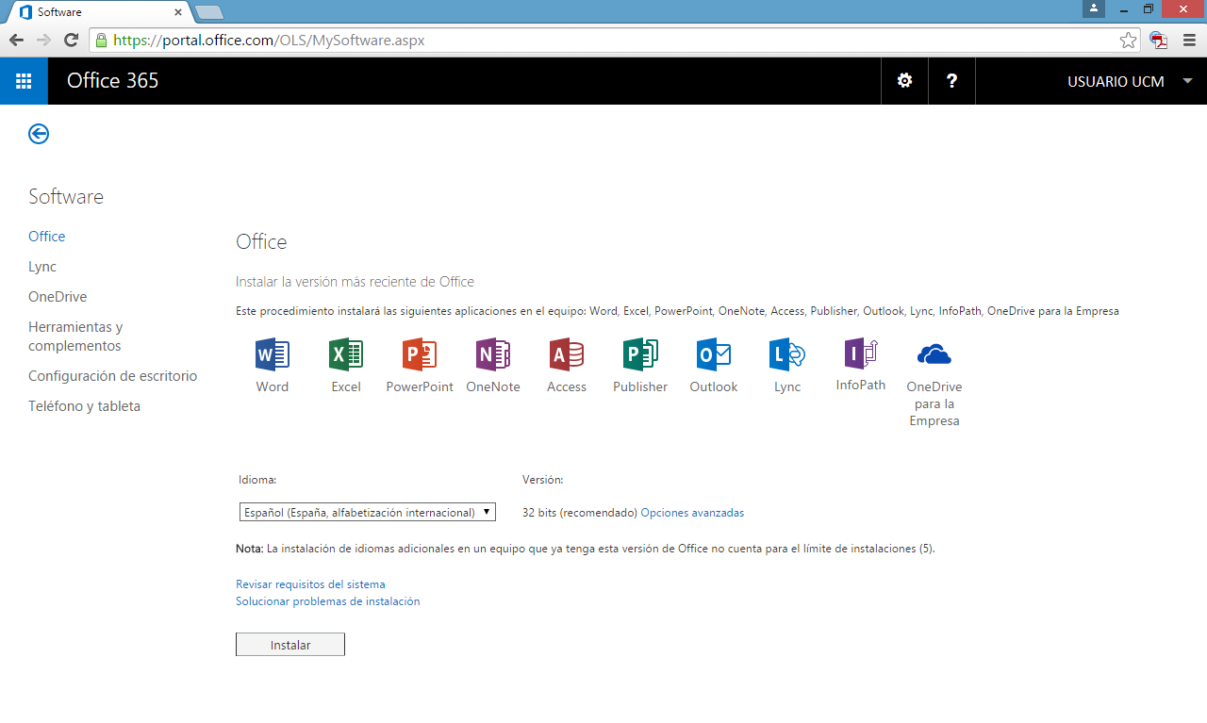This screenshot has height=723, width=1207.
Task: Click the Access application icon
Action: (x=567, y=355)
